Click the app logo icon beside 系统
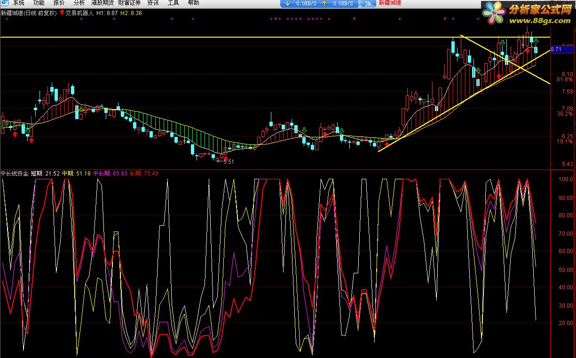The width and height of the screenshot is (576, 358). tap(4, 3)
